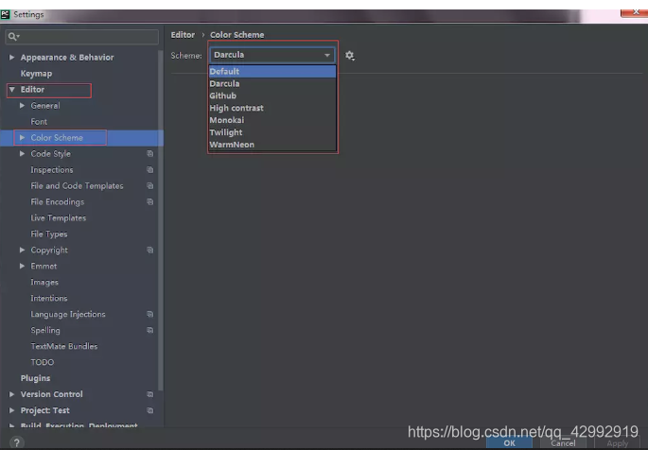This screenshot has height=450, width=648.
Task: Select TODO entry
Action: [43, 362]
